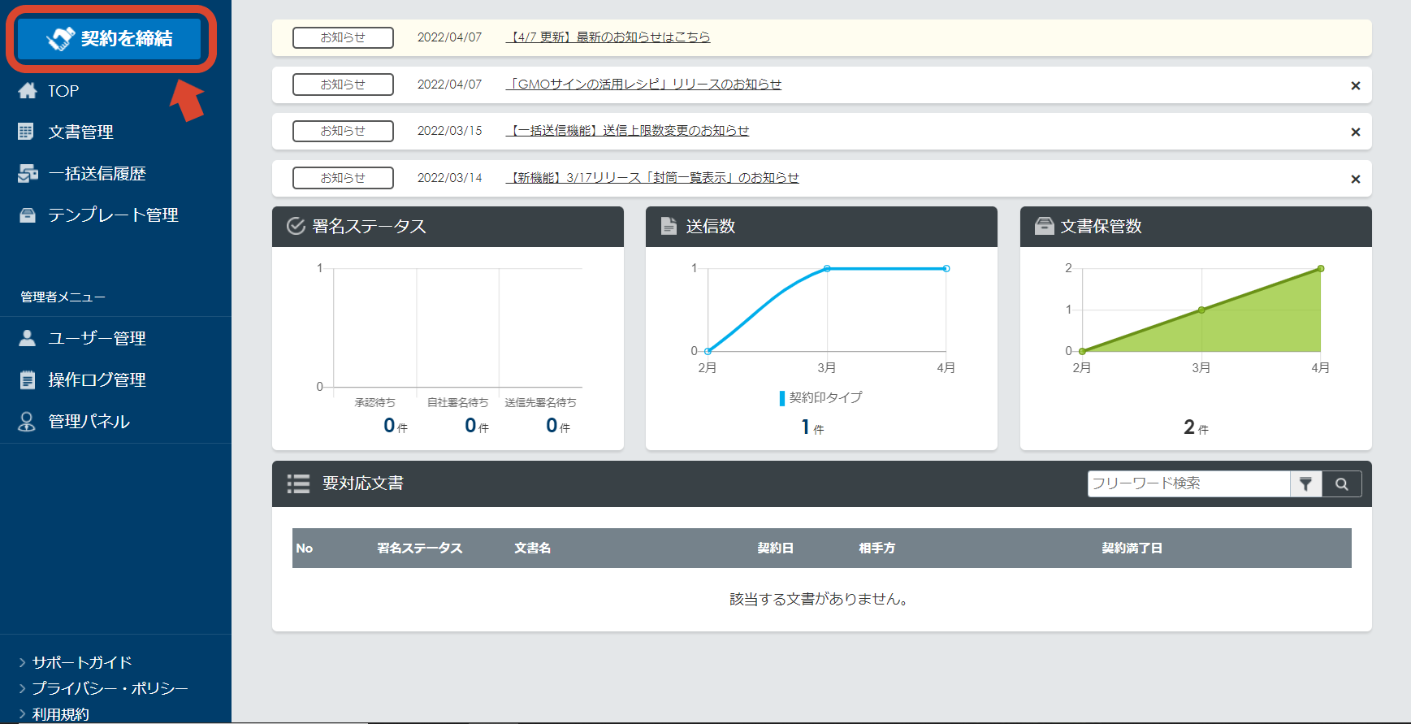Click the 文書保管数 total of 2件
1411x724 pixels.
point(1196,427)
